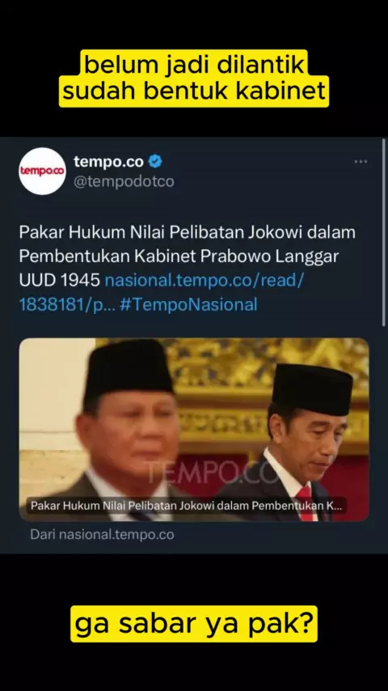Viewport: 388px width, 691px height.
Task: Open the #TempoNasional hashtag
Action: 188,304
